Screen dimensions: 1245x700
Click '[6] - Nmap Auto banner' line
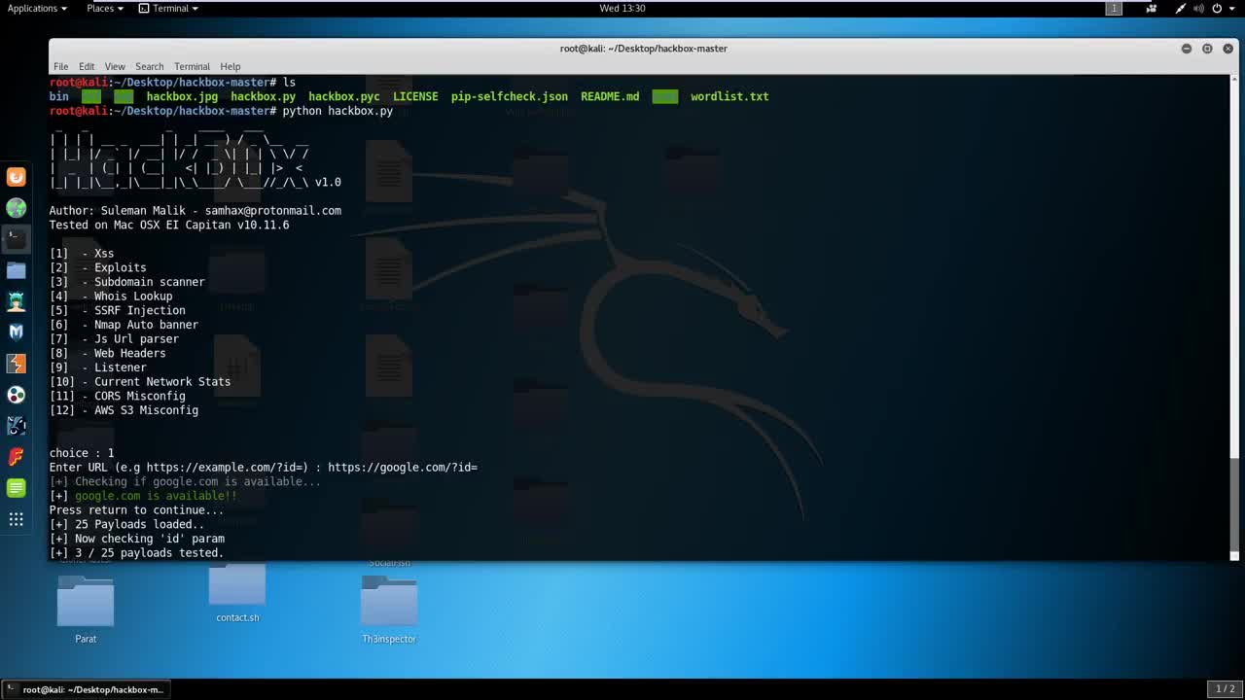tap(124, 325)
